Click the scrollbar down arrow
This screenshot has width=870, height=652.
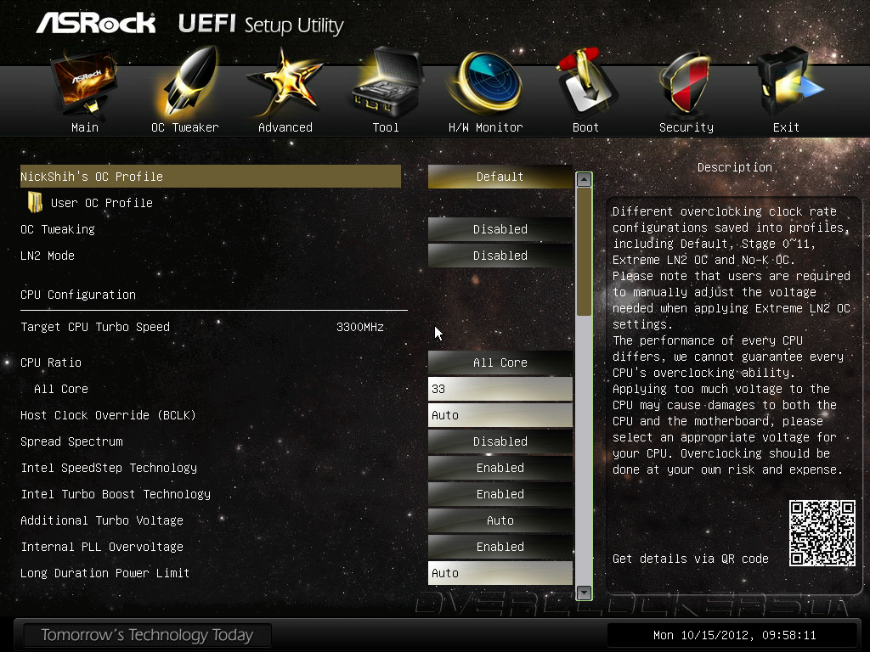pyautogui.click(x=584, y=592)
